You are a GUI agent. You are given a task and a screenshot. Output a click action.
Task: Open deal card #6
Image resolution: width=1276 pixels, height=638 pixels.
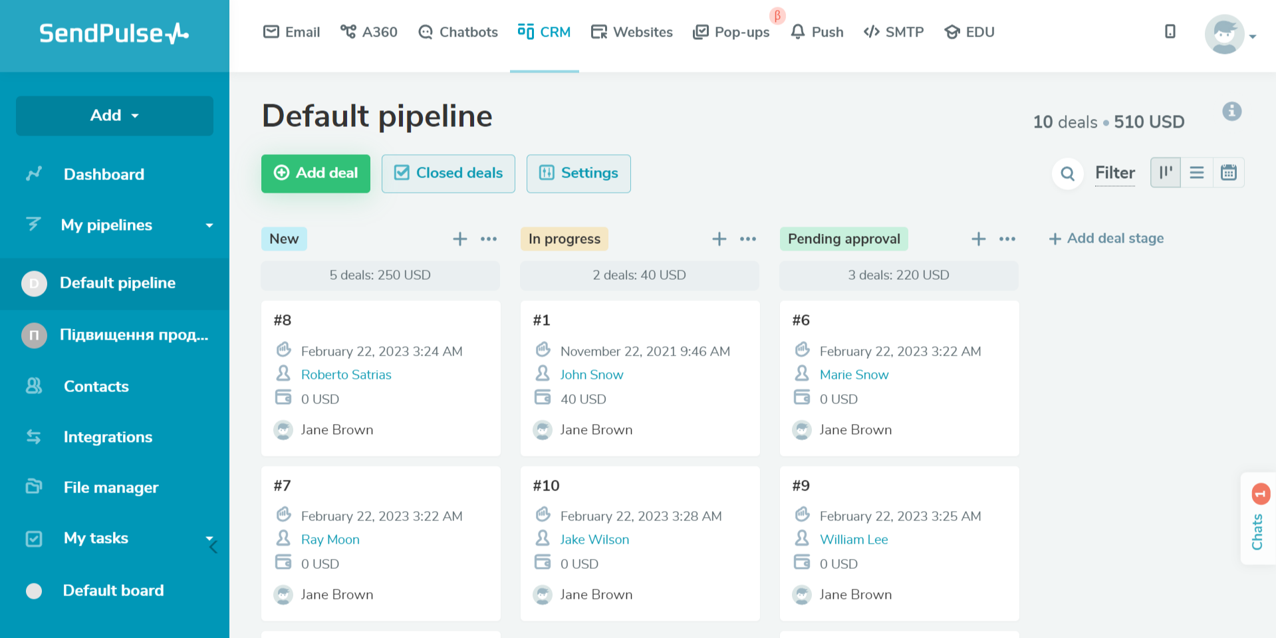900,378
